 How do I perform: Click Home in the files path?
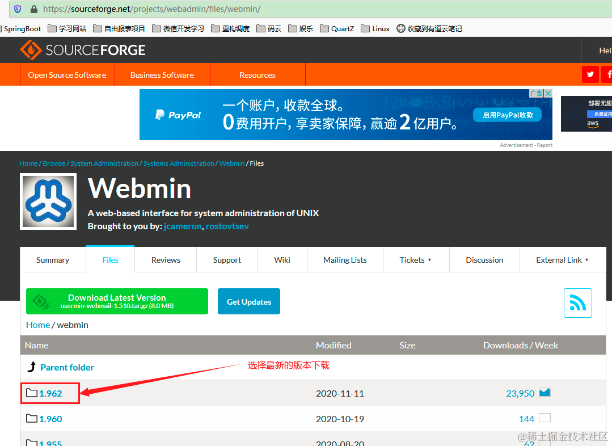click(38, 325)
